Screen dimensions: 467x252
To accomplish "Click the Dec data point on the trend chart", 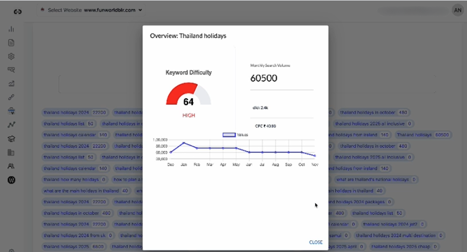I will (170, 152).
